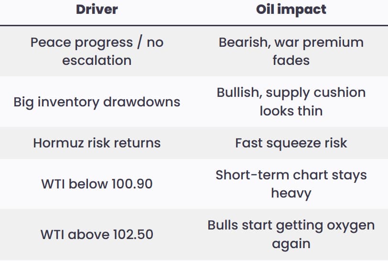Select the Fast squeeze risk cell
The width and height of the screenshot is (388, 261).
pyautogui.click(x=291, y=143)
